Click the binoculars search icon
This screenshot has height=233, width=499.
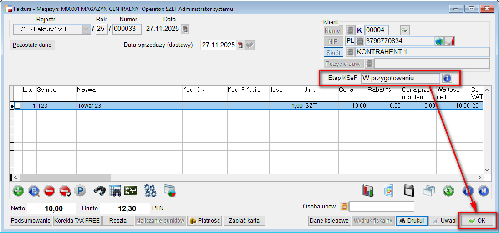[x=99, y=190]
